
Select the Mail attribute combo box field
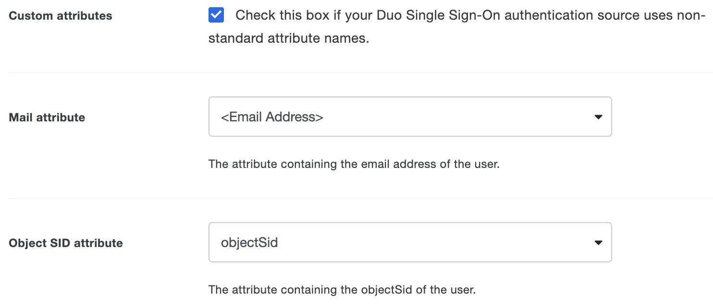[410, 116]
